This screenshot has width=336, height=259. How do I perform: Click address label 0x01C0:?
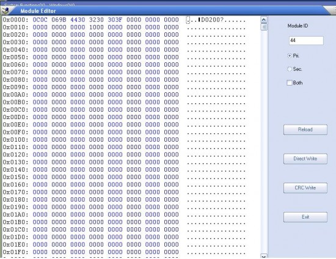pos(16,230)
